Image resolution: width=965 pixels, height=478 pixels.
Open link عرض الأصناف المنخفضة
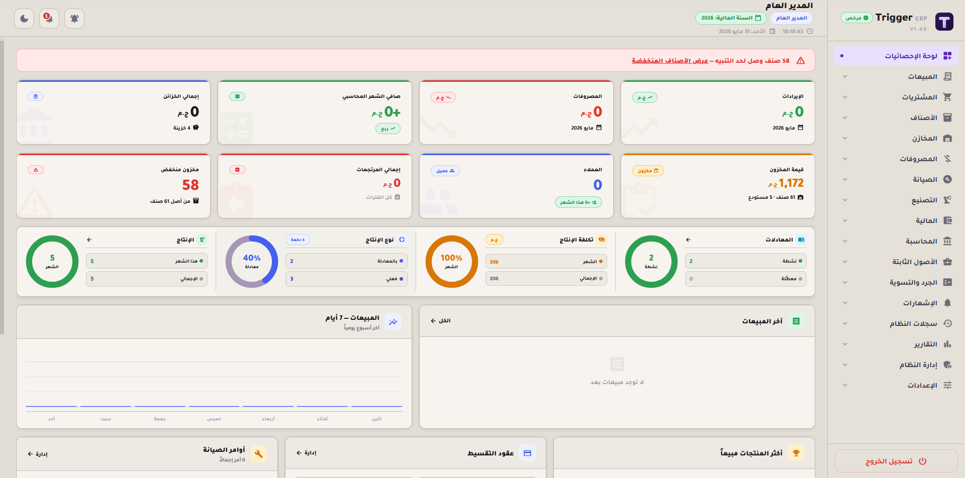[670, 61]
